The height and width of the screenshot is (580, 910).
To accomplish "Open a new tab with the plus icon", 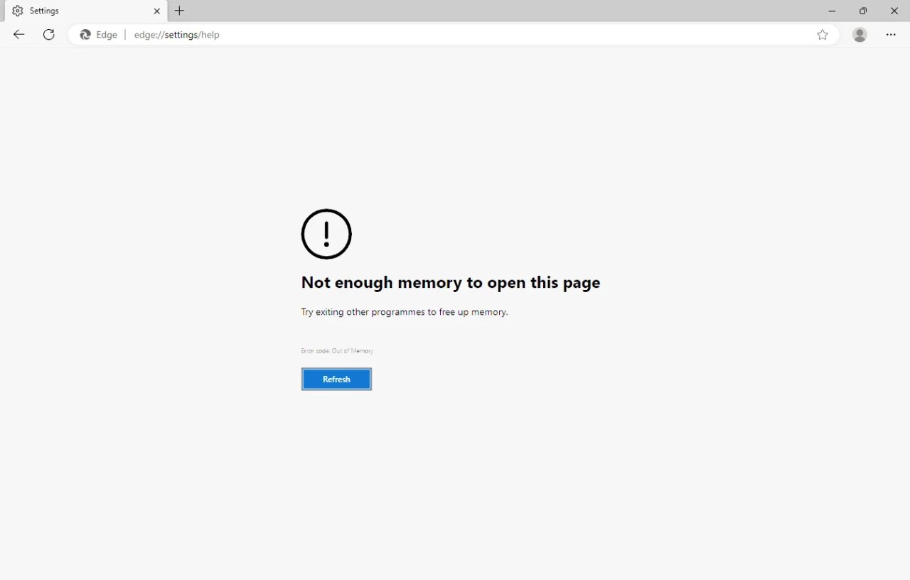I will pos(180,11).
